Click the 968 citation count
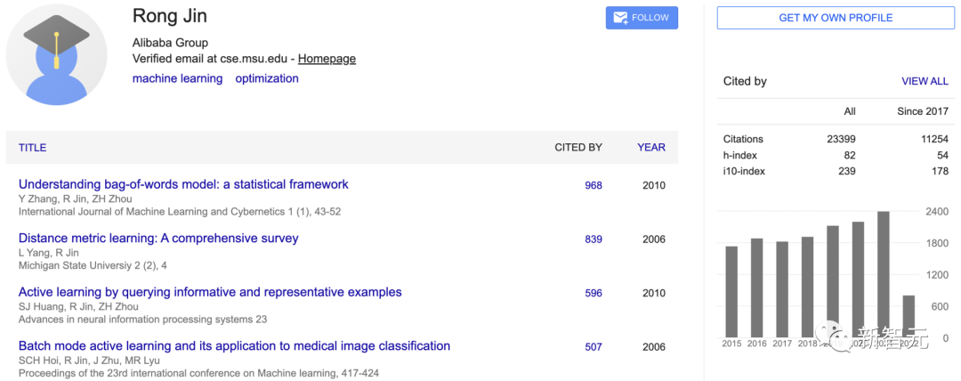The width and height of the screenshot is (961, 381). (593, 185)
